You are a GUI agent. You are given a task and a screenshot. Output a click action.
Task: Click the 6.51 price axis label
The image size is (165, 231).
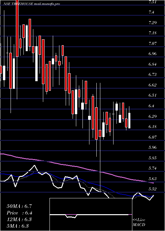[153, 95]
